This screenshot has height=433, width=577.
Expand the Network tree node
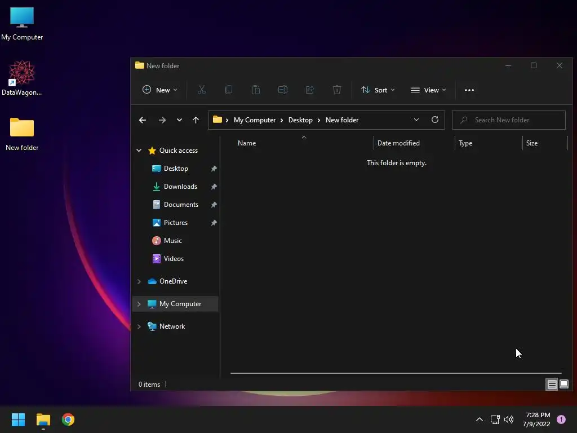(x=139, y=326)
